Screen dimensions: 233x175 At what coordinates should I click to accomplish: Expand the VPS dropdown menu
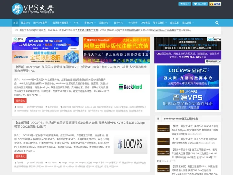(x=77, y=23)
